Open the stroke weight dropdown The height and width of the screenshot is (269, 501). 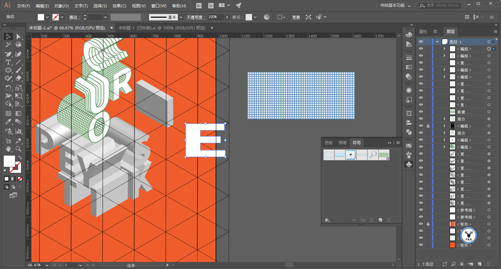click(105, 17)
